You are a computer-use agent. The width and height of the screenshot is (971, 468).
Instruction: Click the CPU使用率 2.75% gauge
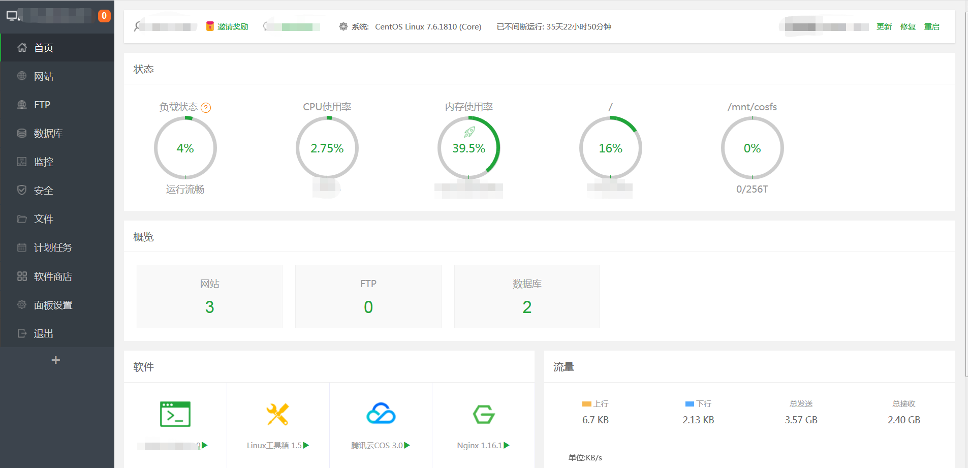(327, 148)
